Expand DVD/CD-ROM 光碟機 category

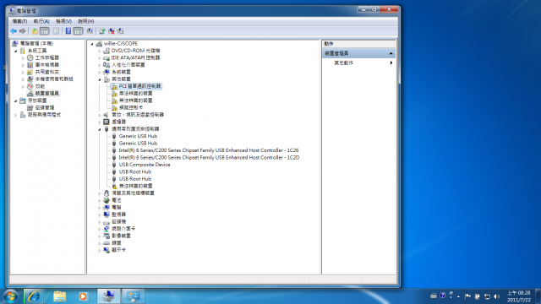click(x=100, y=51)
